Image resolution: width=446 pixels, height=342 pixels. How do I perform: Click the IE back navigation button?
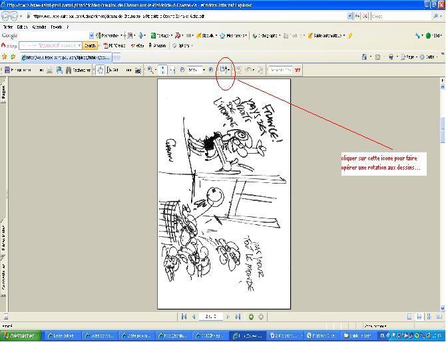pos(5,16)
